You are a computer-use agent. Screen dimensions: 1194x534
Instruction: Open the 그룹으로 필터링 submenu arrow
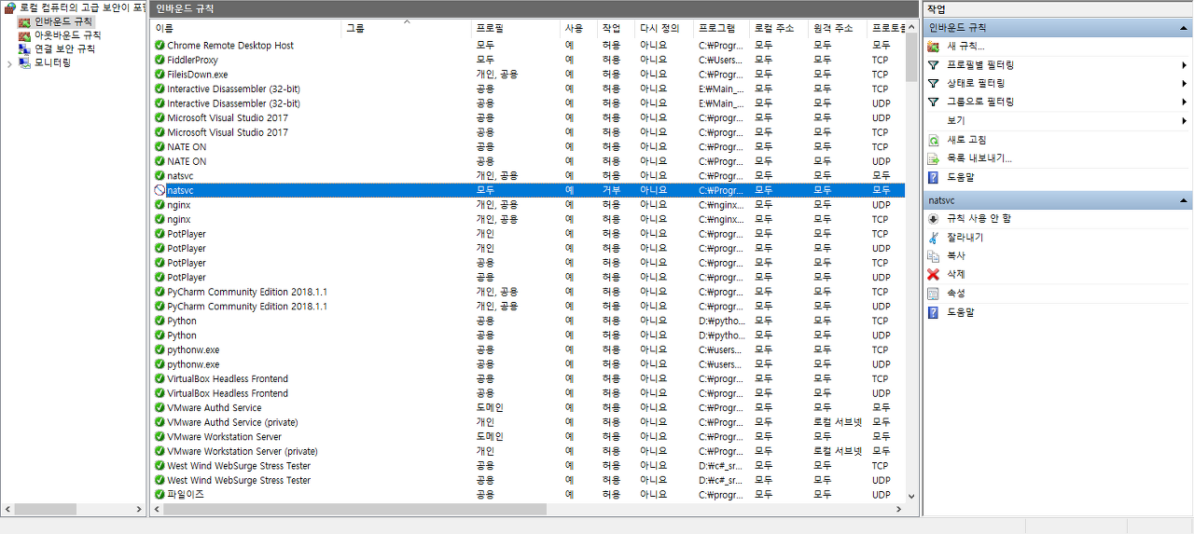pos(1185,102)
